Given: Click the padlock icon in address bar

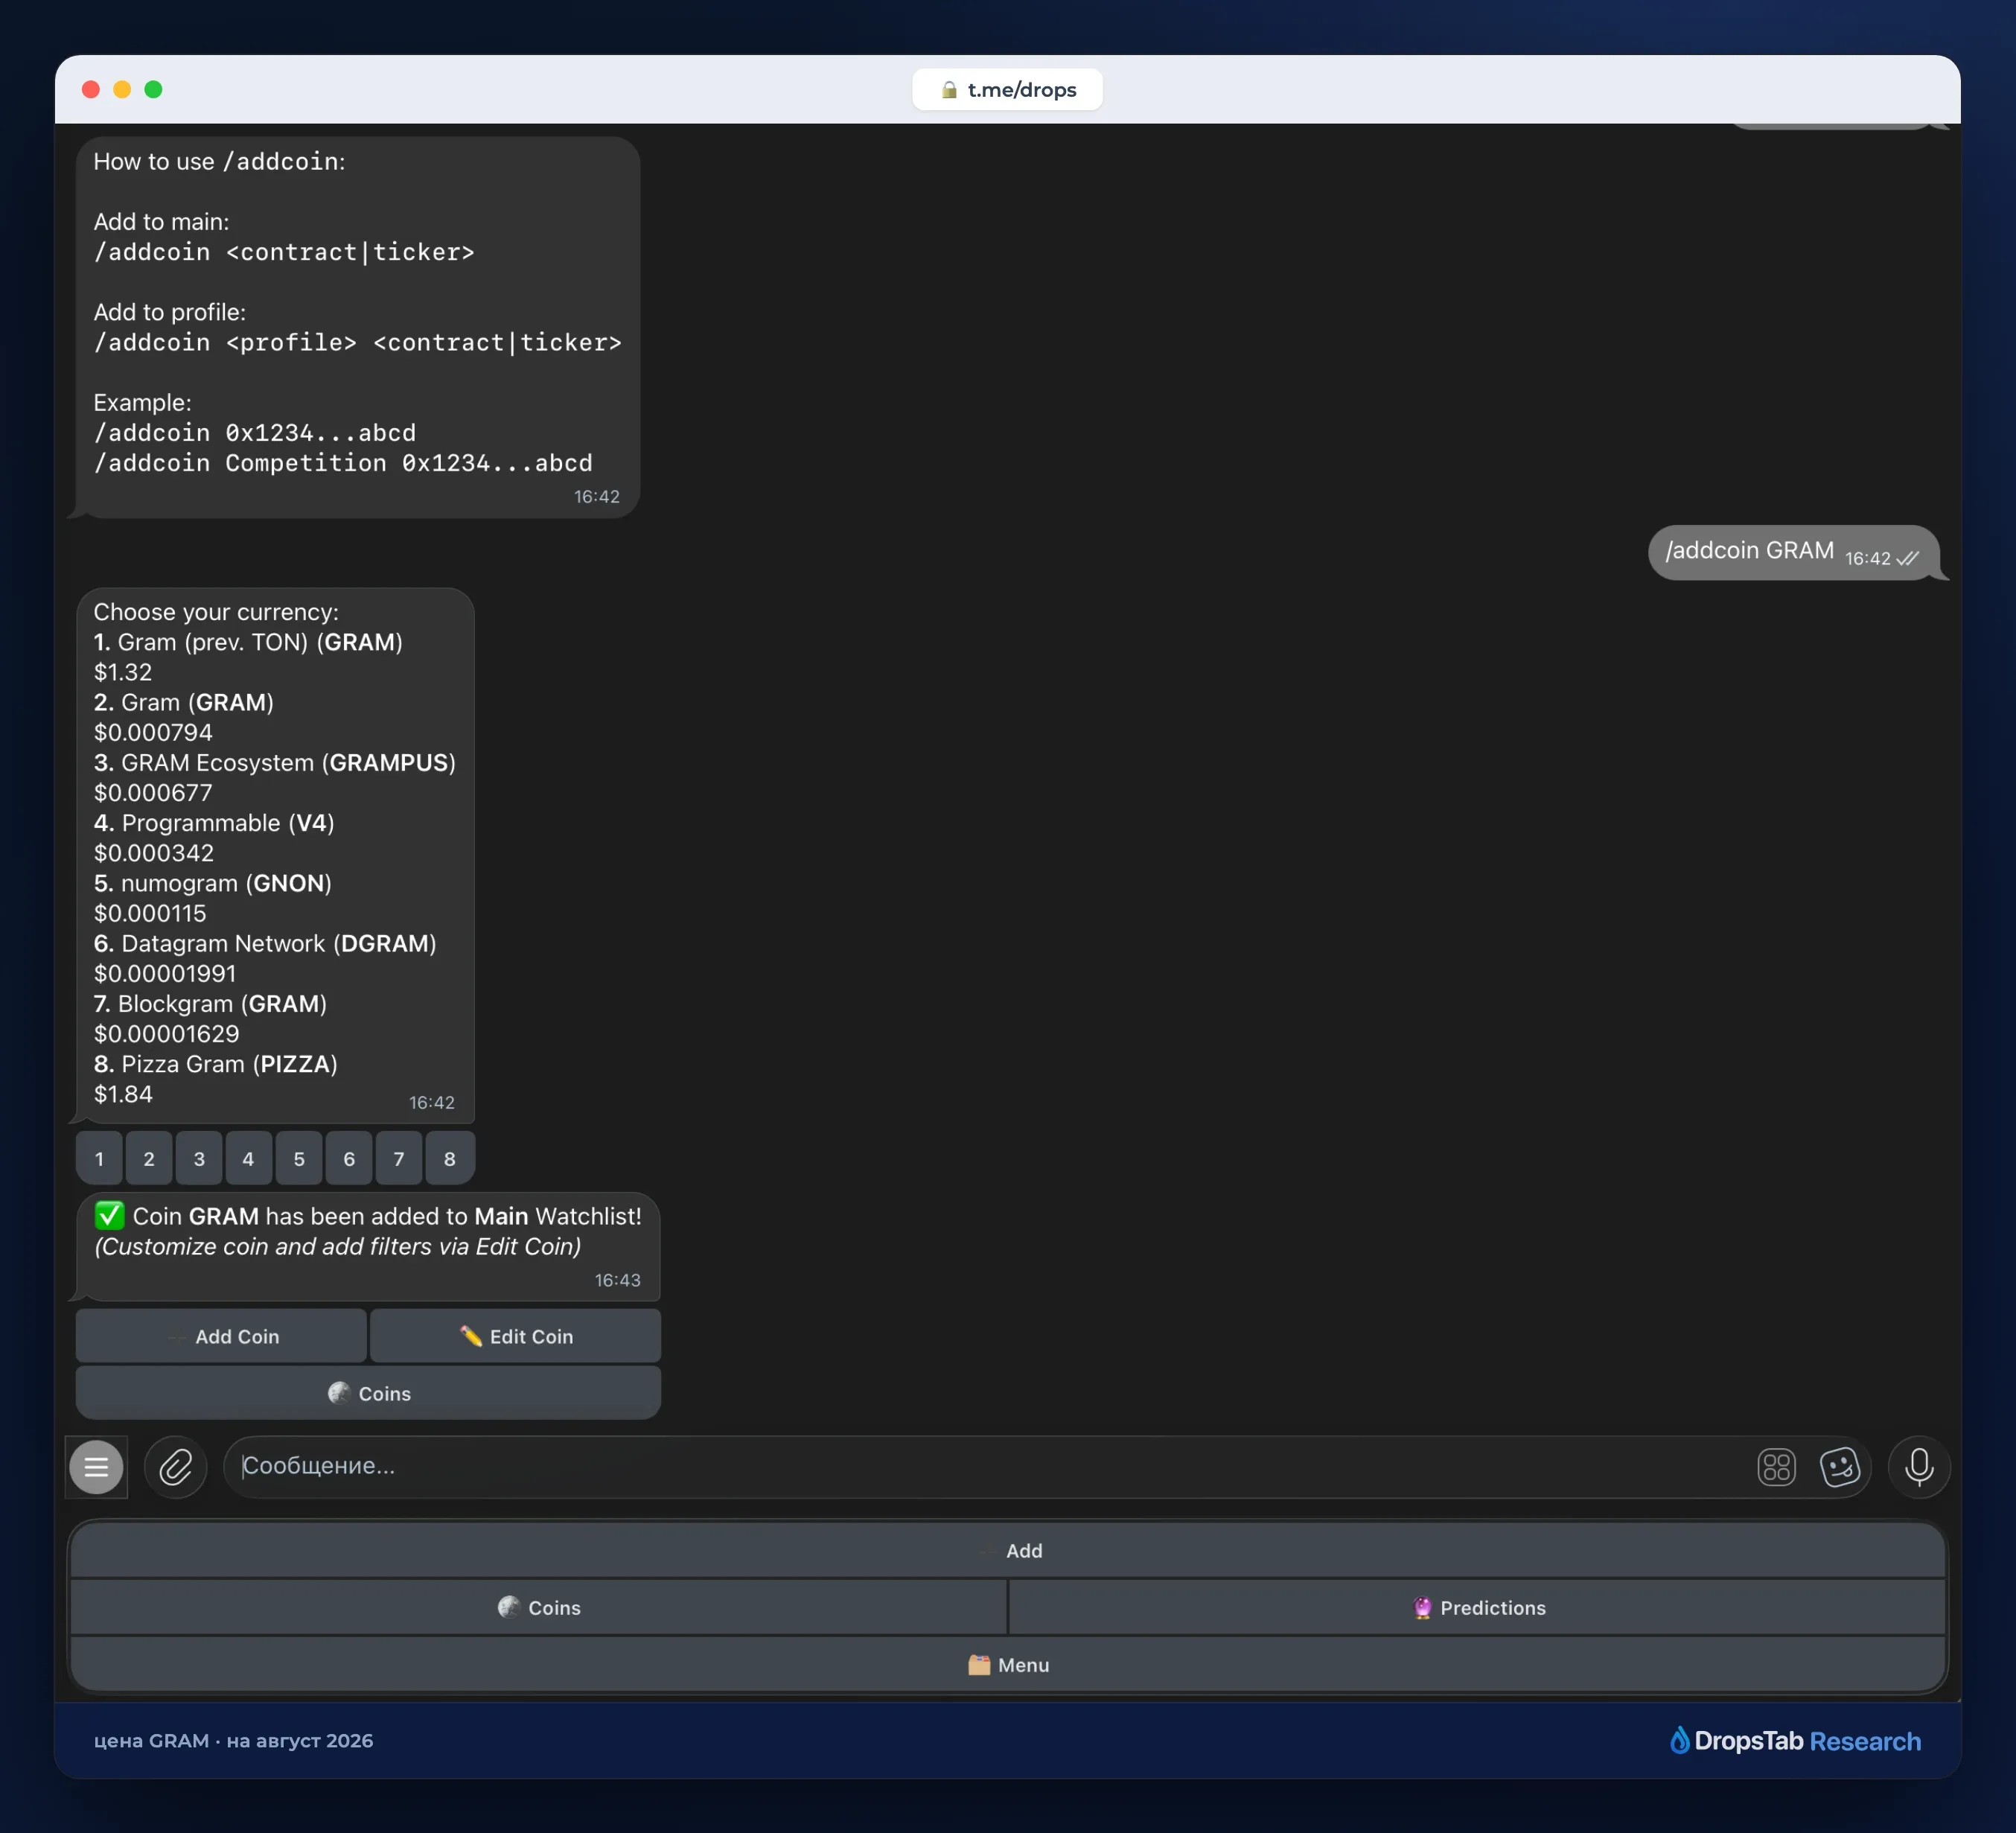Looking at the screenshot, I should point(949,90).
